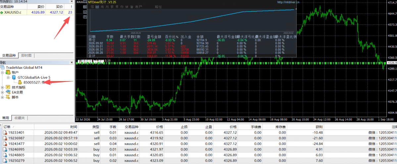Expand the 技术指标 tree node

coord(2,87)
